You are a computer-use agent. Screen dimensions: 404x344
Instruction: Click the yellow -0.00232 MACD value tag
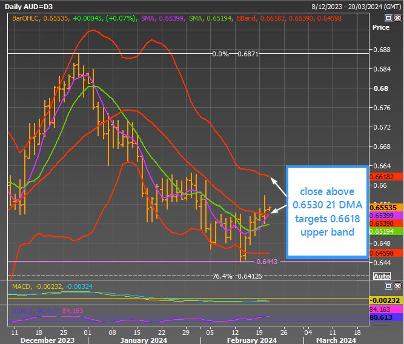pos(386,300)
